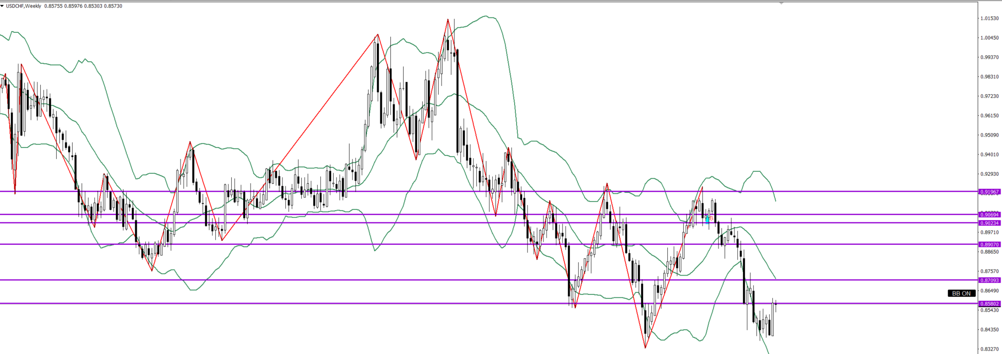The image size is (1002, 354).
Task: Open the dropdown arrow beside USDCHF,Weekly
Action: [2, 6]
